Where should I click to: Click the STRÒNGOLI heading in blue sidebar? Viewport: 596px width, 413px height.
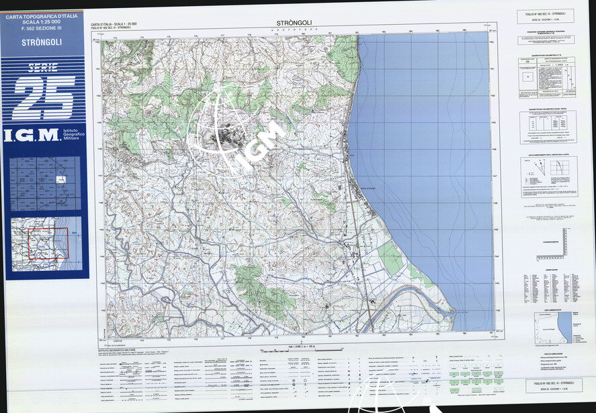(42, 42)
